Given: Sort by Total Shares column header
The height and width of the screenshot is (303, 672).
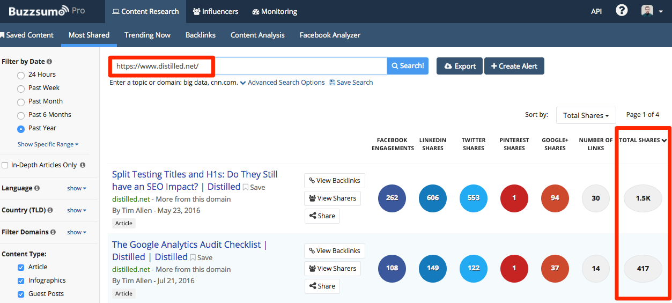Looking at the screenshot, I should click(643, 140).
